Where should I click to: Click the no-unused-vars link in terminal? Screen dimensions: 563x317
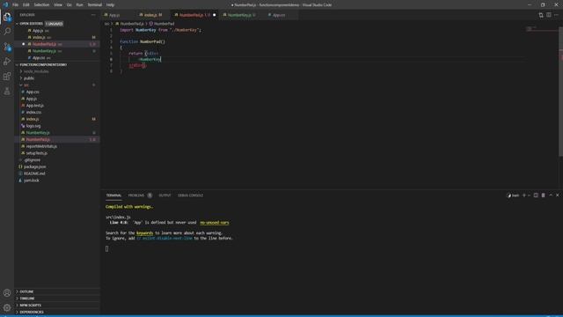pos(215,223)
